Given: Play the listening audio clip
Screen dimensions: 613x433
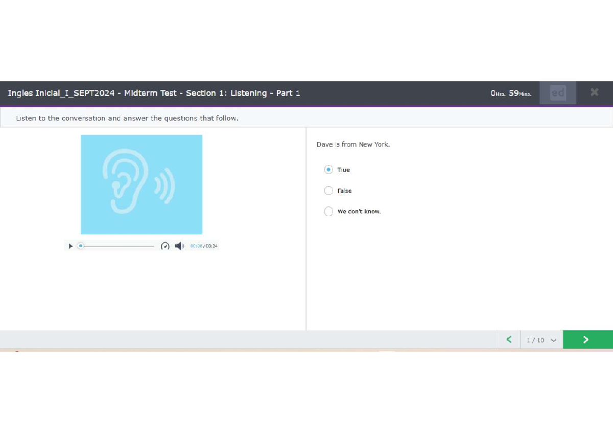Looking at the screenshot, I should 70,246.
